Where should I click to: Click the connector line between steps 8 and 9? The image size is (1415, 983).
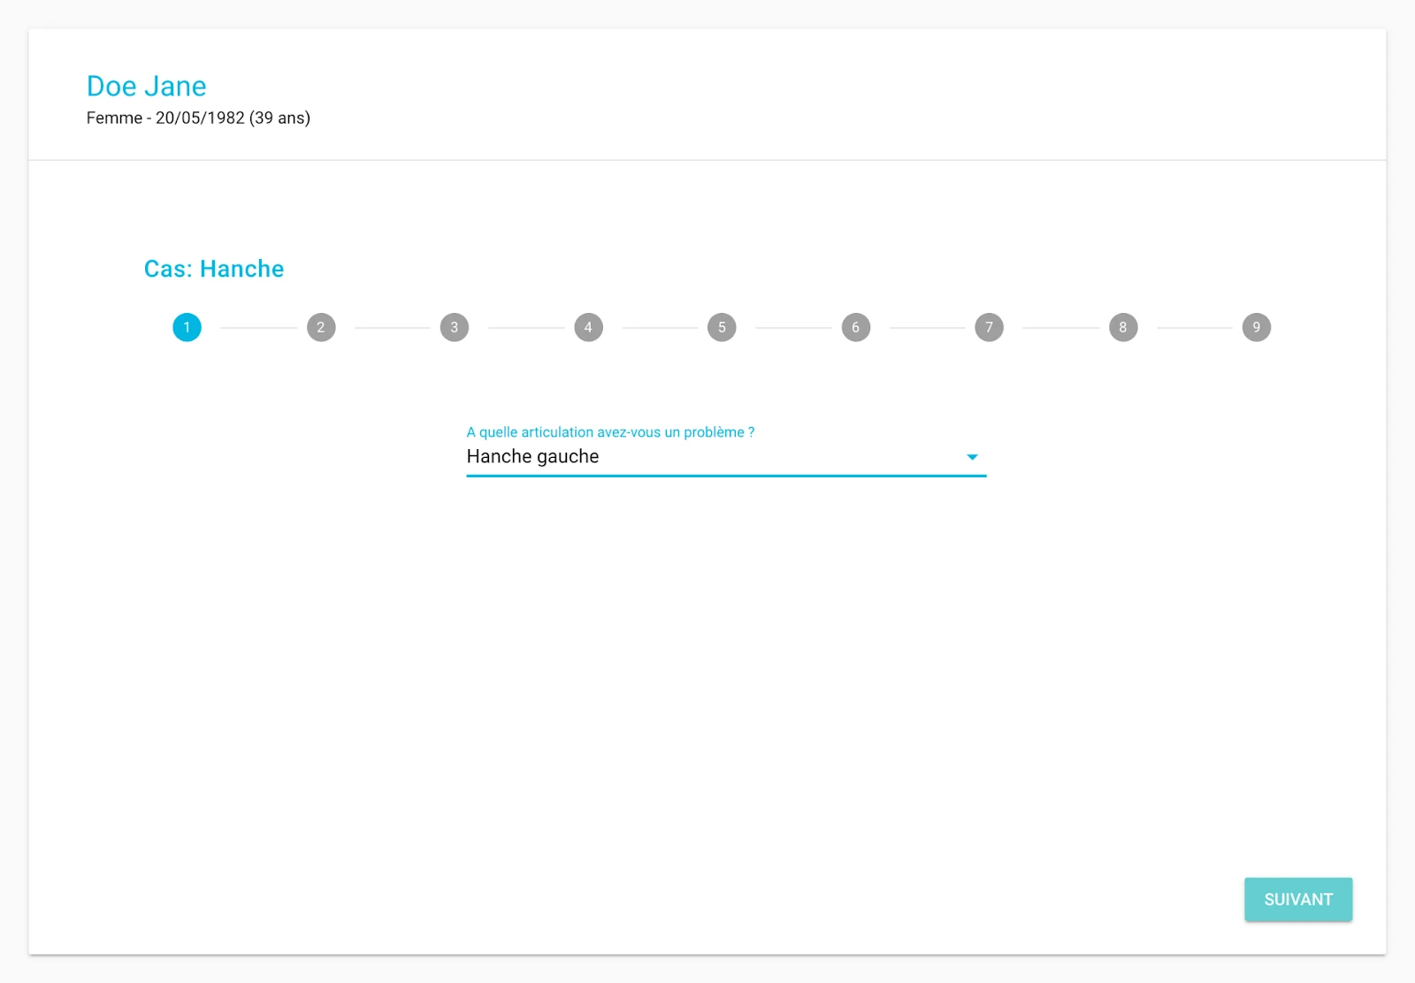tap(1194, 328)
